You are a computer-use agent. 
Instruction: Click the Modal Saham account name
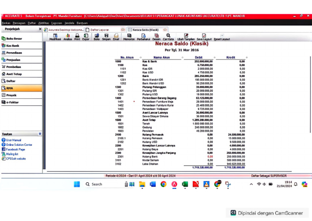coord(150,160)
